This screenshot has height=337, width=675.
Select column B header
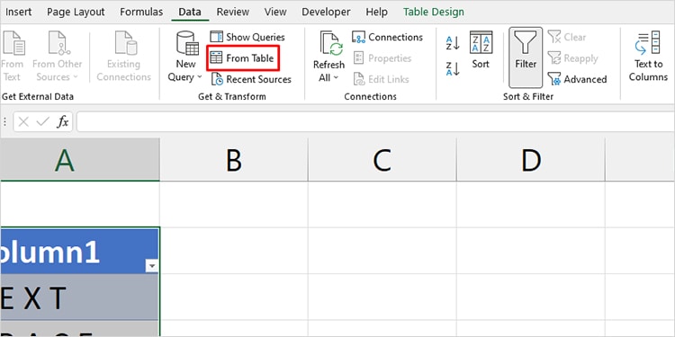coord(234,159)
